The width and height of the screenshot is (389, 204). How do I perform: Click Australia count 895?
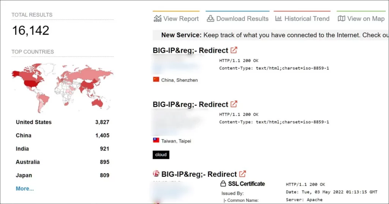104,162
